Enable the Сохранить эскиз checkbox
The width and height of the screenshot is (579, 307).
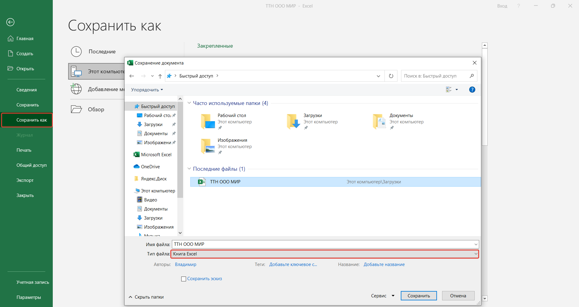[184, 279]
